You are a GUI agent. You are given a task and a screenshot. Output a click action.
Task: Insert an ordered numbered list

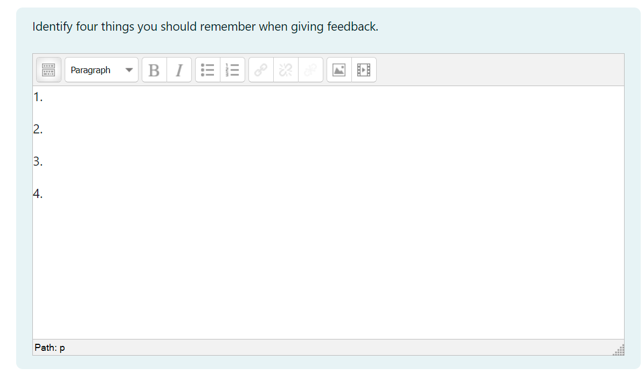(x=232, y=69)
